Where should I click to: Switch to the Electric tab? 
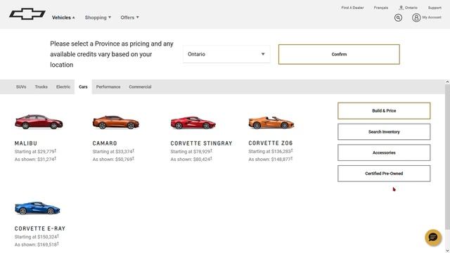[63, 87]
